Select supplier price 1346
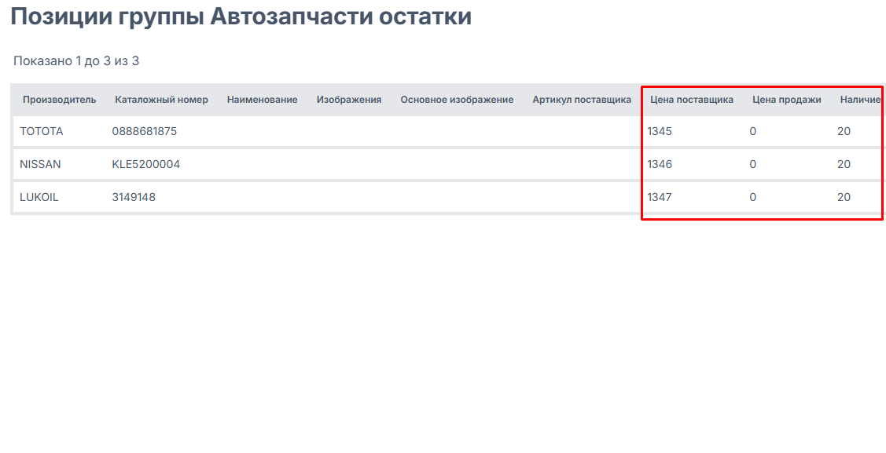The image size is (886, 453). [x=660, y=164]
